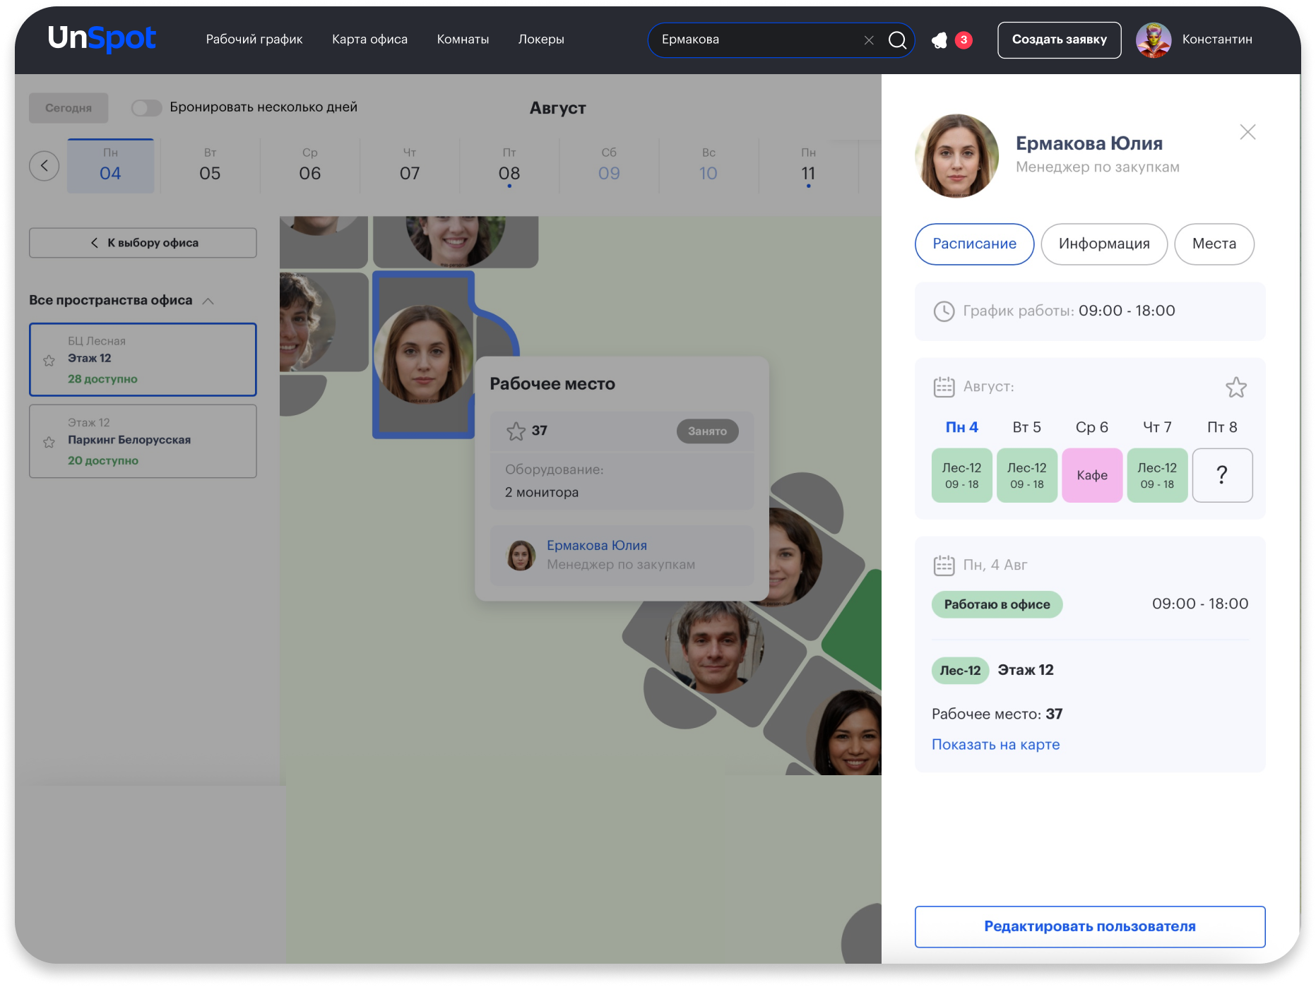Star the Паркинг Белорусская space
Viewport: 1316px width, 987px height.
(49, 443)
